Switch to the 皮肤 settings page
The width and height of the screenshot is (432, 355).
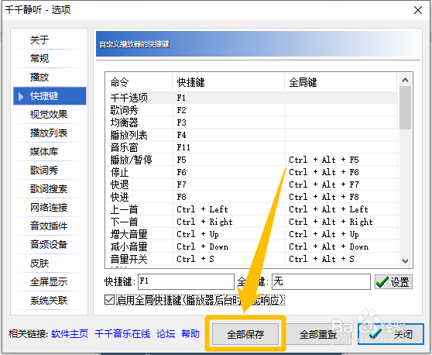tap(39, 263)
